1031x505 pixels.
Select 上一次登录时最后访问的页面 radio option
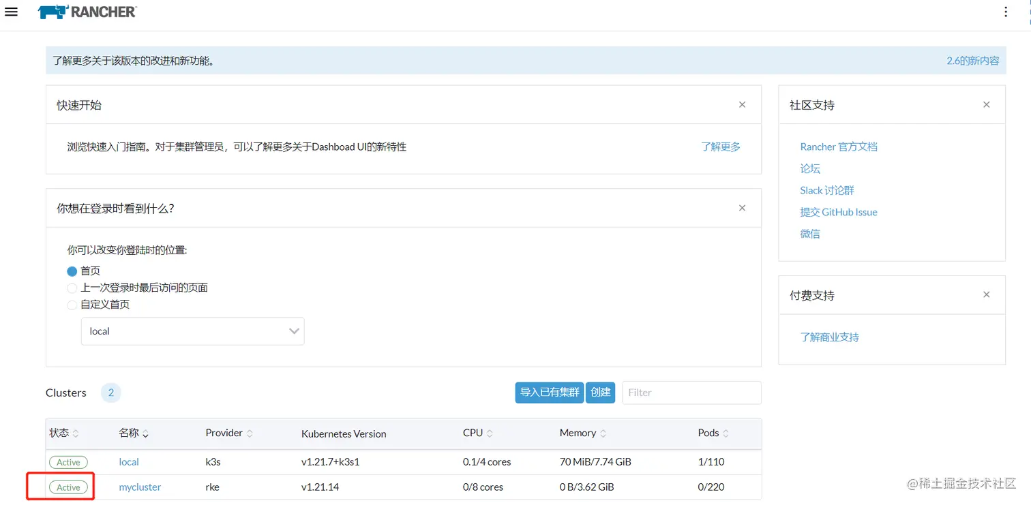point(72,288)
